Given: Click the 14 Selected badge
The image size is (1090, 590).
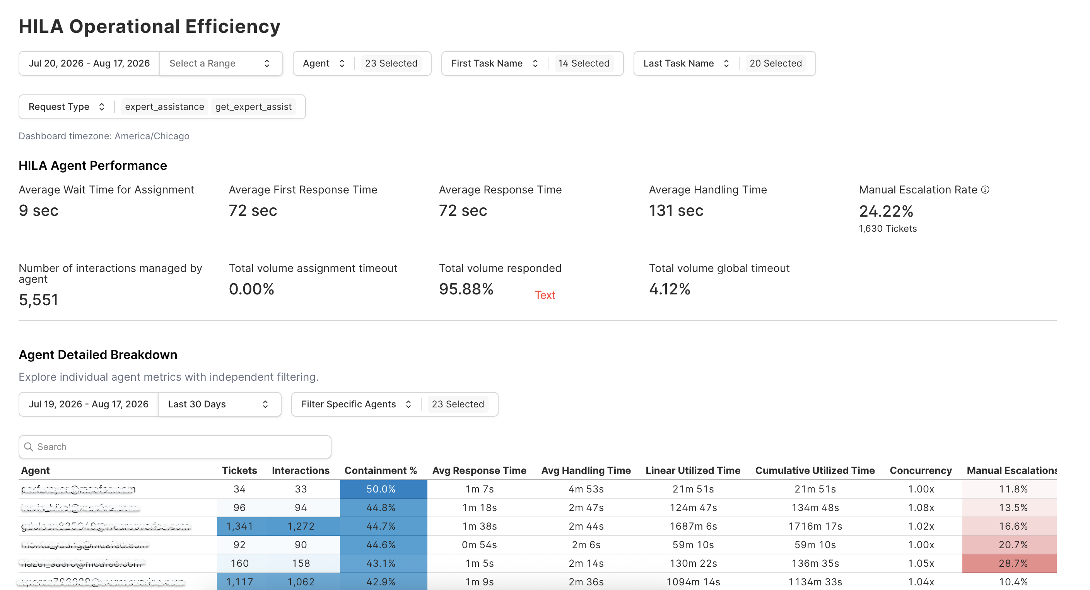Looking at the screenshot, I should [x=584, y=63].
